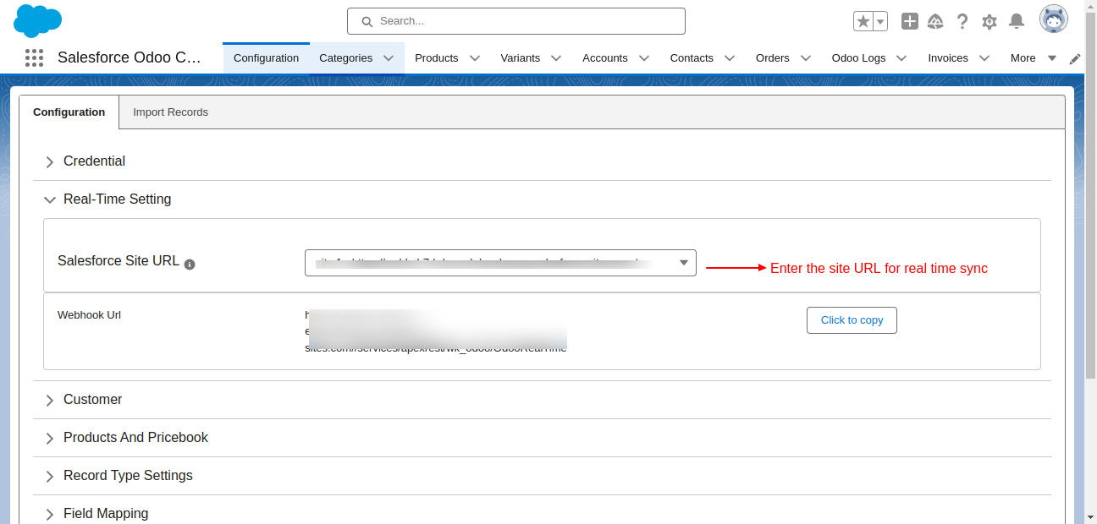Open the App Launcher waffle icon
Screen dimensions: 1097x524
point(34,57)
